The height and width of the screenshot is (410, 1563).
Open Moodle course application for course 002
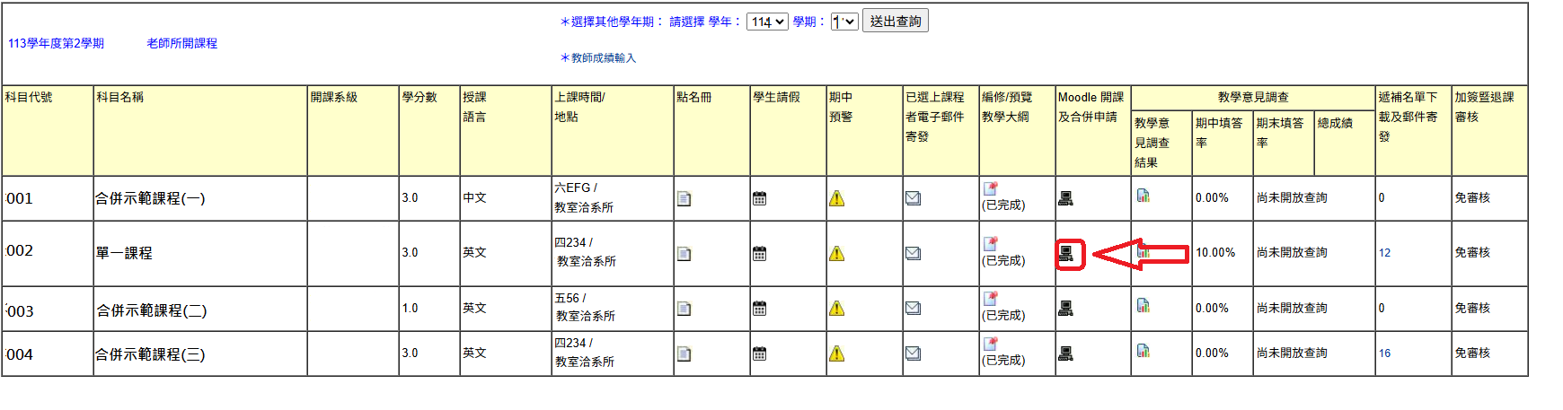click(x=1065, y=254)
